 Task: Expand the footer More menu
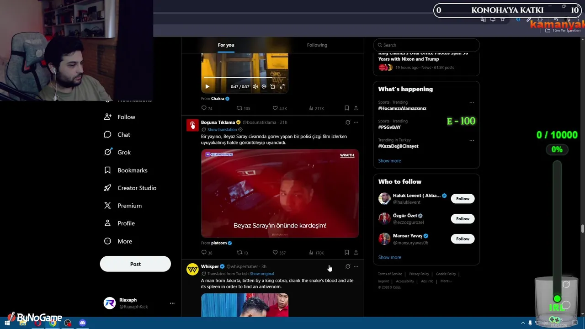click(446, 281)
